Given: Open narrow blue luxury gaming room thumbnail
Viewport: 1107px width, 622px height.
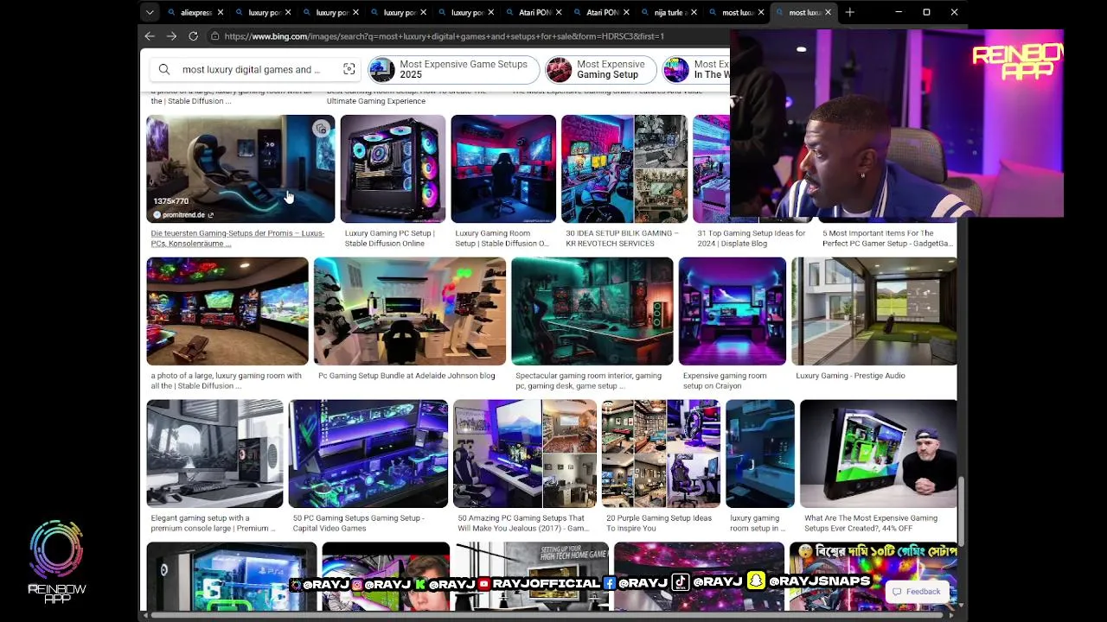Looking at the screenshot, I should coord(760,454).
